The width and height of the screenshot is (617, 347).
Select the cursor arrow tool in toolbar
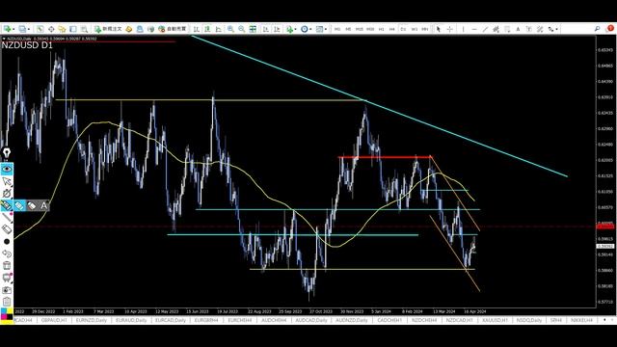[x=438, y=29]
